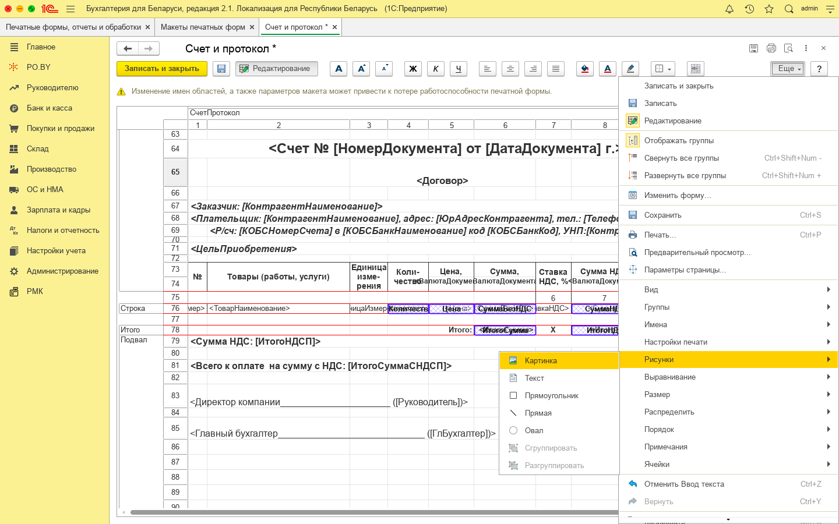Go forward with the right arrow

149,49
